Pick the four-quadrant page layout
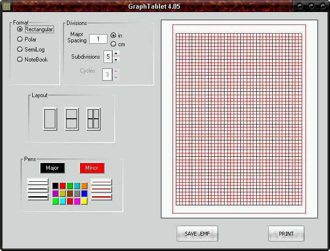 coord(93,119)
